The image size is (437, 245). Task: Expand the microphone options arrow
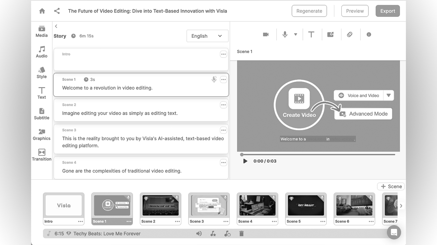(295, 34)
